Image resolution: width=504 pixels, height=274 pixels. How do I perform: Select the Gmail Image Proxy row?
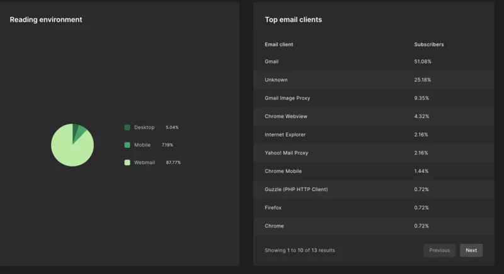(x=374, y=98)
